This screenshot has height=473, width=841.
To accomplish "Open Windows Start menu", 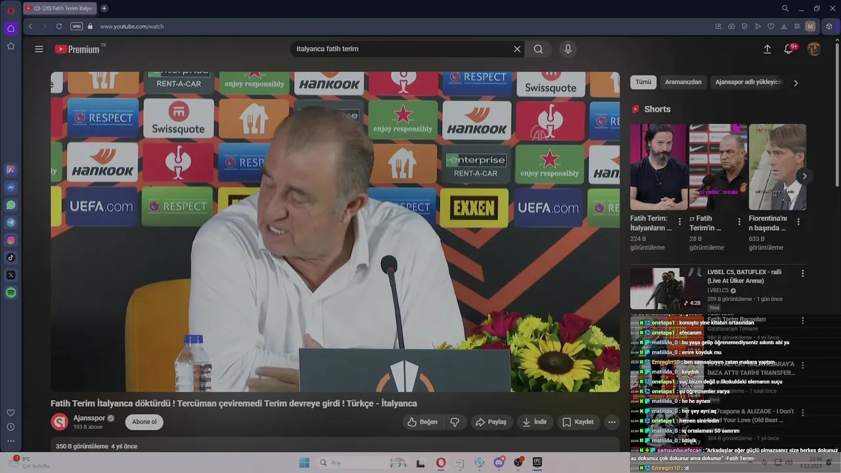I will click(x=304, y=462).
